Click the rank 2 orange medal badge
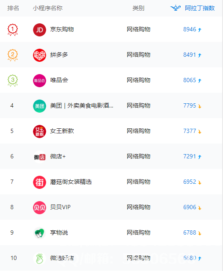The image size is (223, 271). pos(13,55)
